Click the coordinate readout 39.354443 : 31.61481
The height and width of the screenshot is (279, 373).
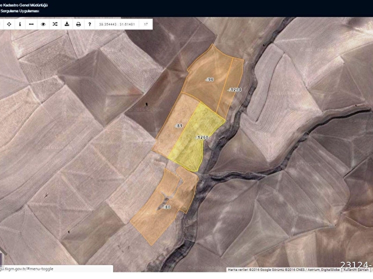(x=117, y=24)
